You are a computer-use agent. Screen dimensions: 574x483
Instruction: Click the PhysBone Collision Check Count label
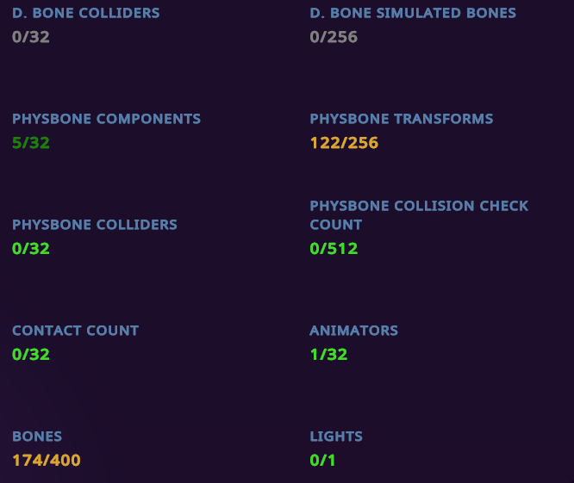(x=419, y=215)
